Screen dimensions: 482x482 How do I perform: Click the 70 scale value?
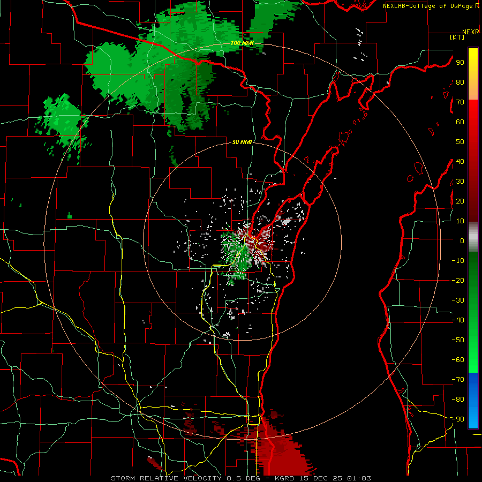pyautogui.click(x=460, y=102)
